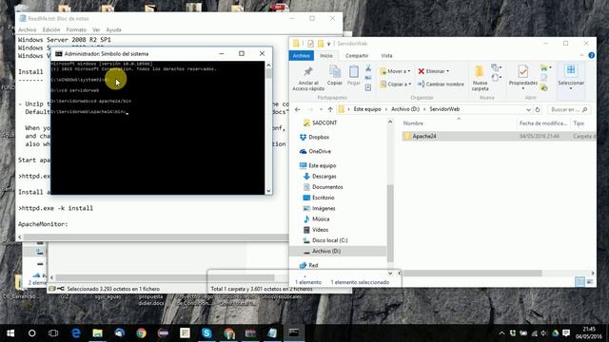This screenshot has width=609, height=342.
Task: Open the Windows Start button
Action: pyautogui.click(x=10, y=333)
